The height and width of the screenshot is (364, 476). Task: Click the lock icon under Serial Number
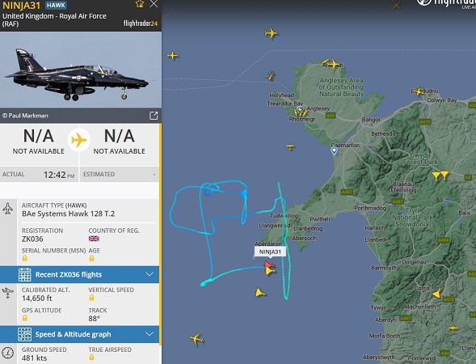coord(24,258)
